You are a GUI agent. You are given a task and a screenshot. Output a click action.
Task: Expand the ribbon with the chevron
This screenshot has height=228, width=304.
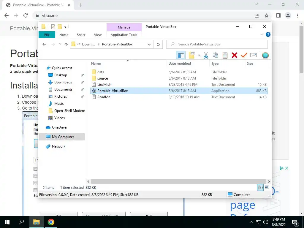click(261, 34)
